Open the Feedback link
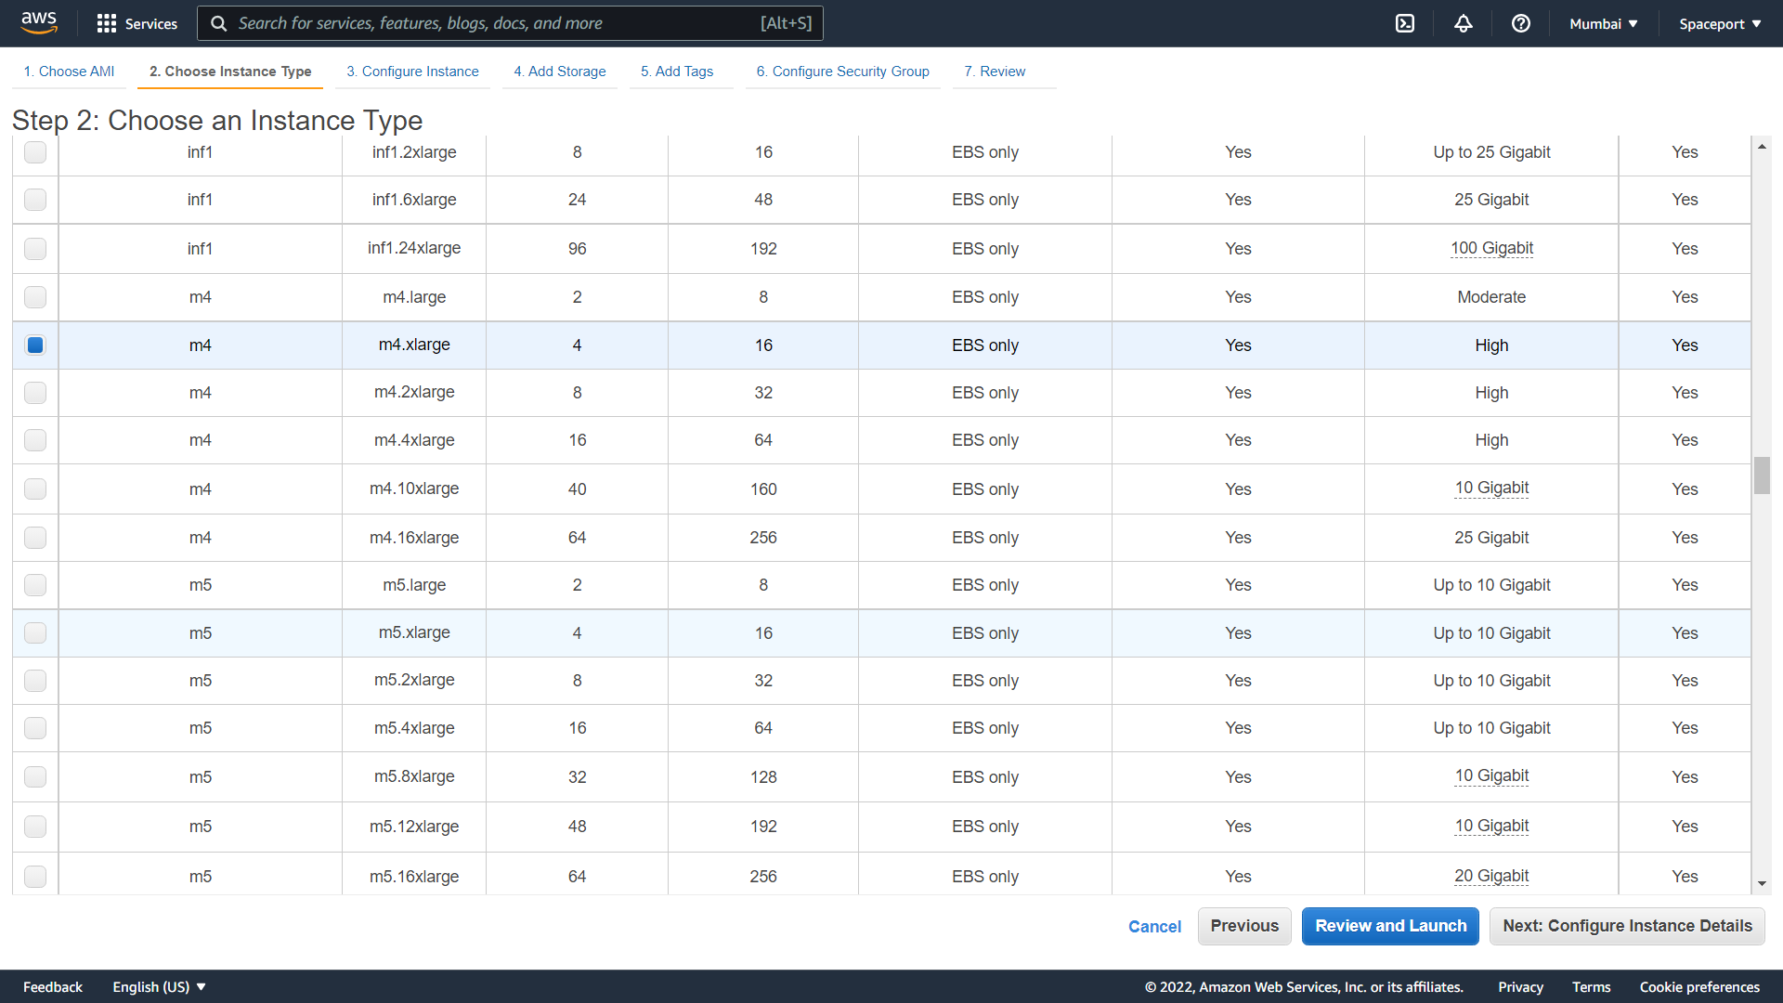Viewport: 1783px width, 1003px height. point(53,986)
